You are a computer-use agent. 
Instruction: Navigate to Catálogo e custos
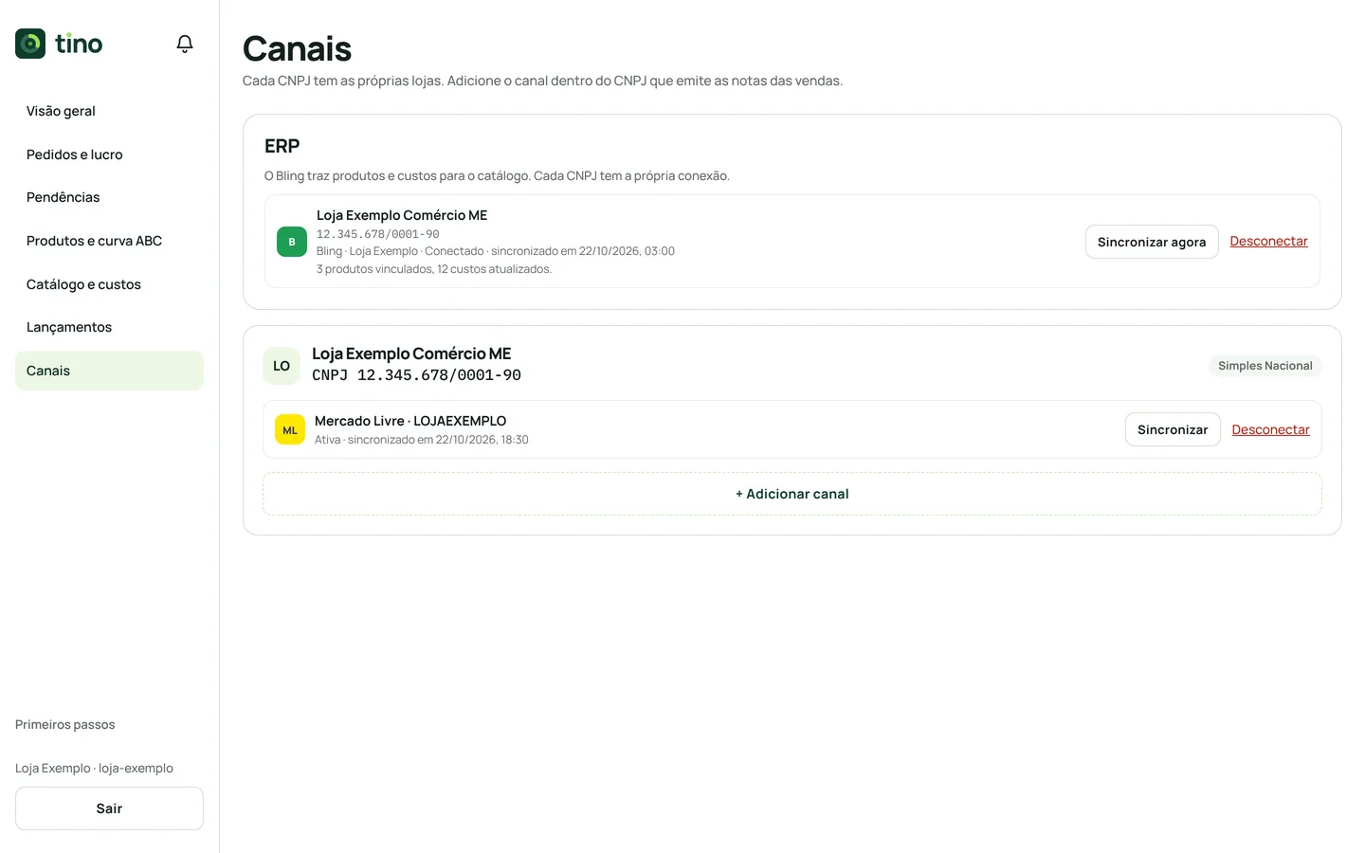tap(109, 284)
